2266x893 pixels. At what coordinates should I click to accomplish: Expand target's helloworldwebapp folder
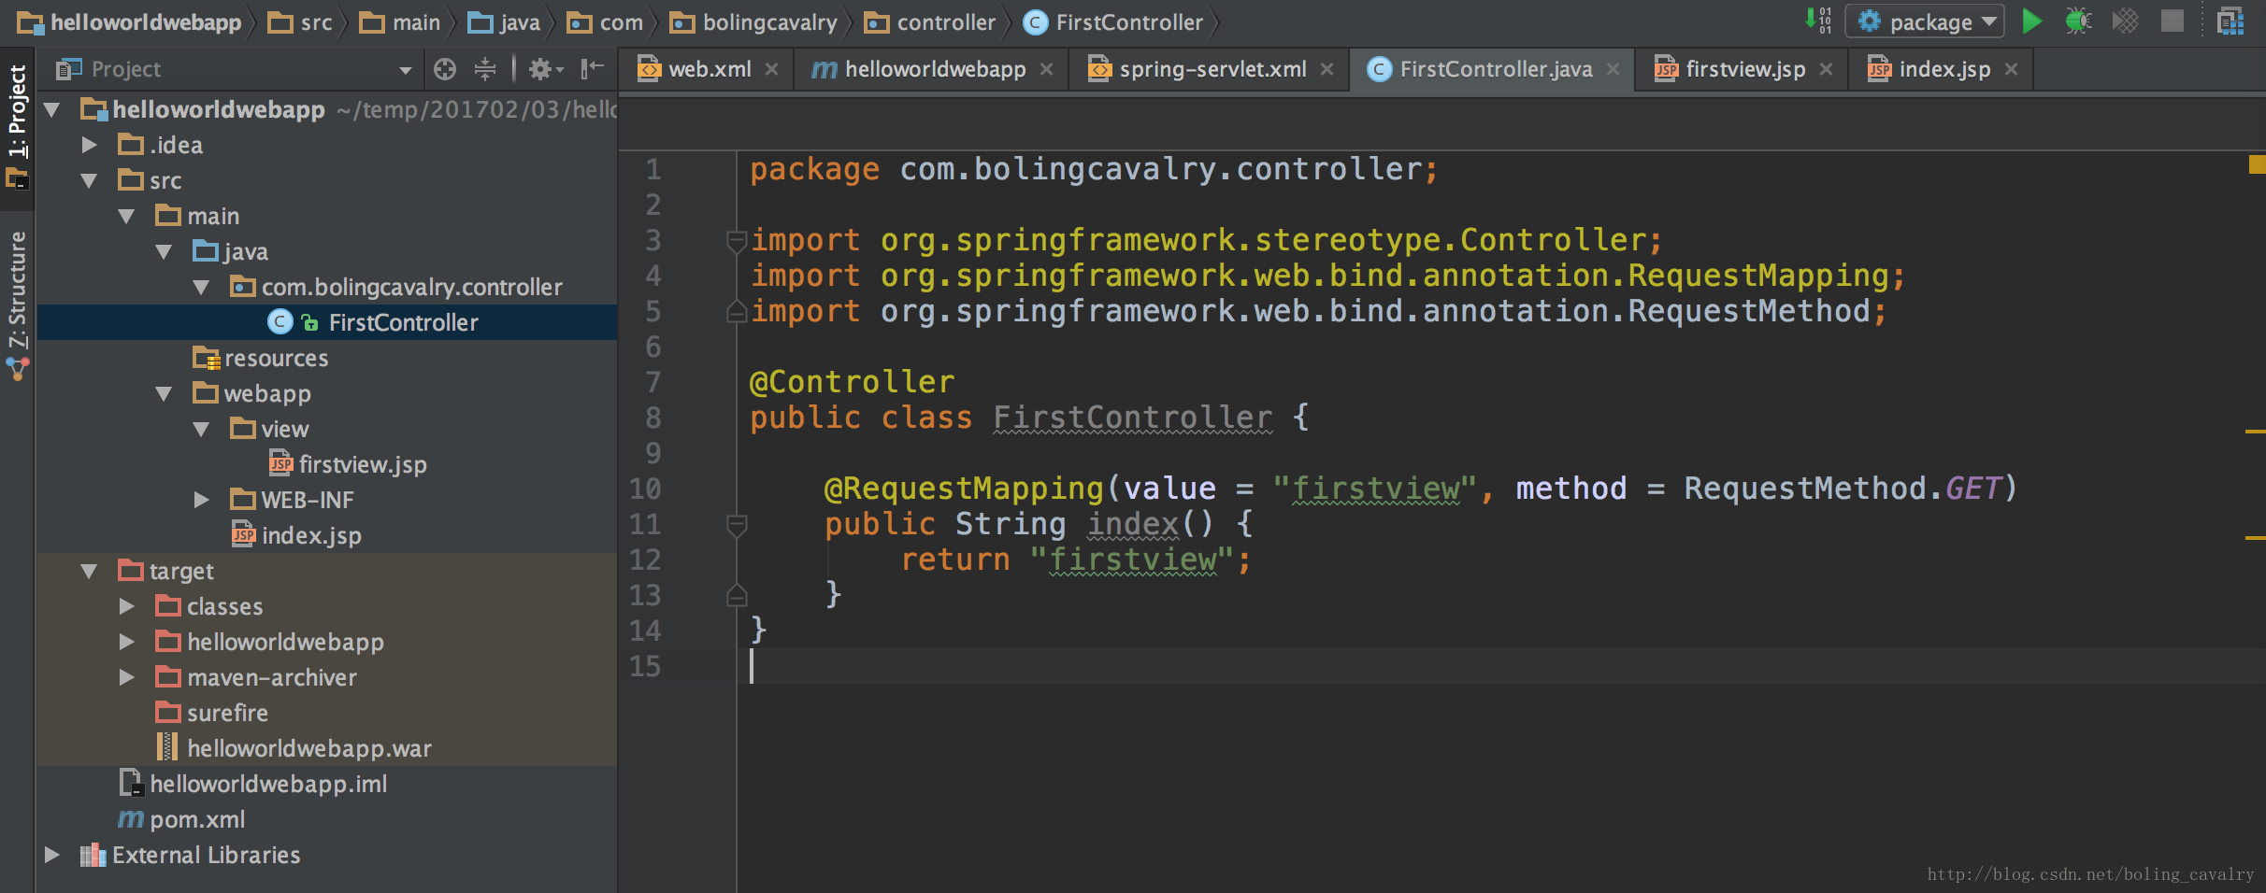tap(127, 642)
